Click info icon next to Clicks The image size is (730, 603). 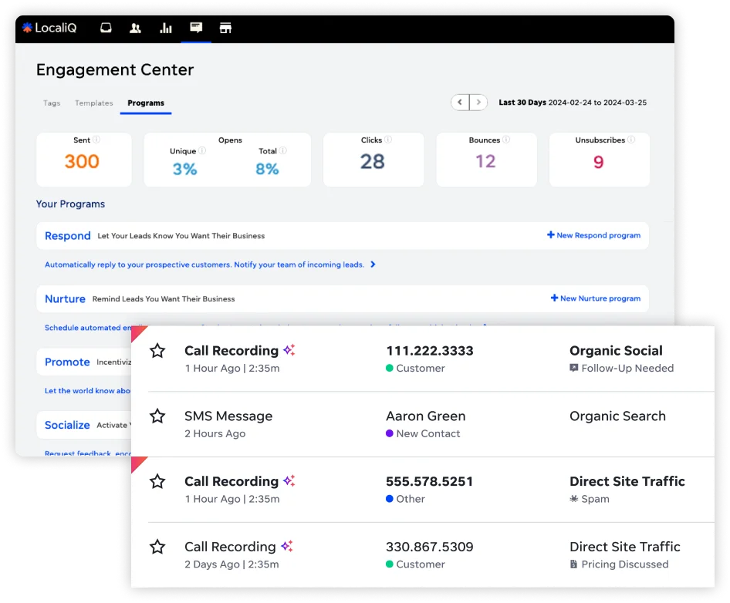(x=388, y=140)
